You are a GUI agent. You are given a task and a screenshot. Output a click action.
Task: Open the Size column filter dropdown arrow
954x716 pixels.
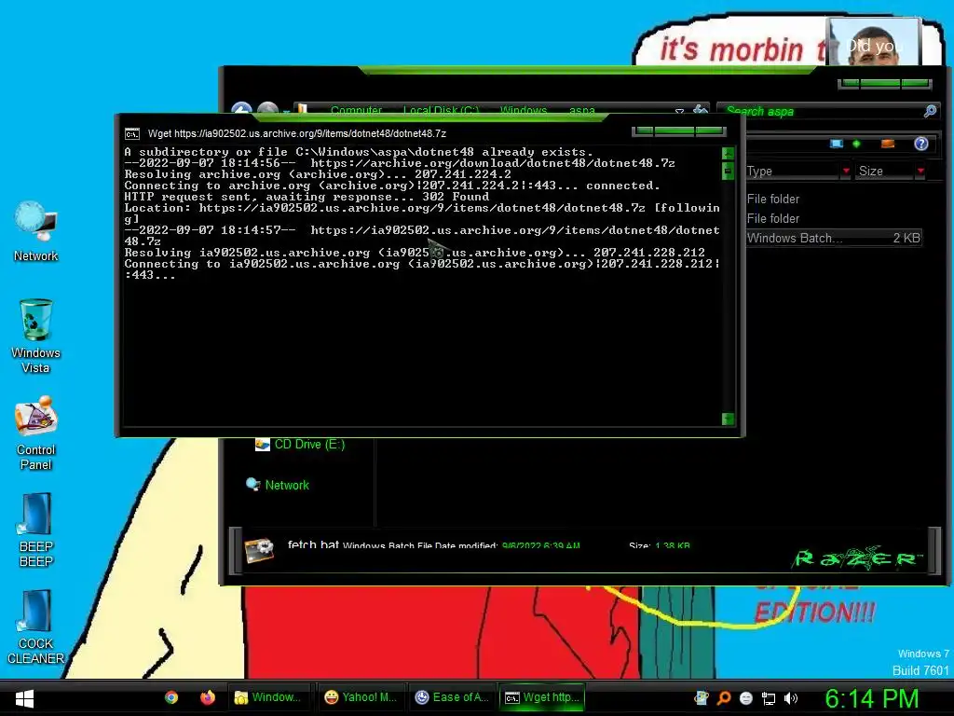click(x=920, y=172)
